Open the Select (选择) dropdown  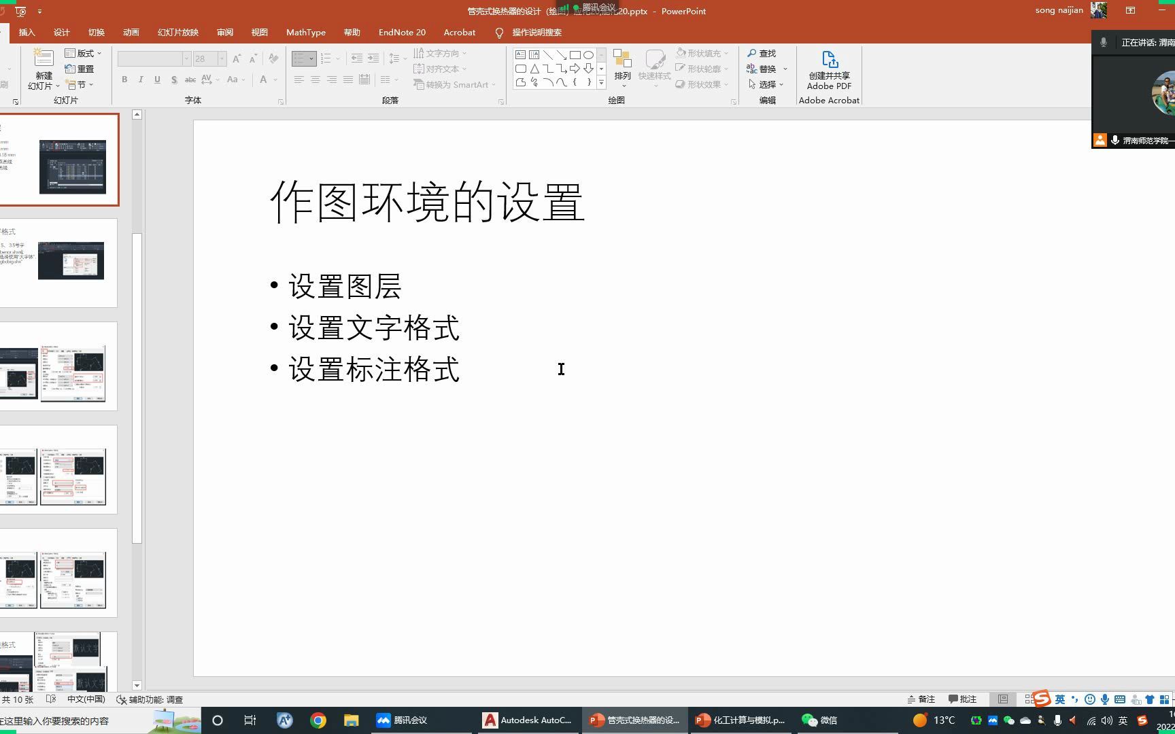click(766, 84)
